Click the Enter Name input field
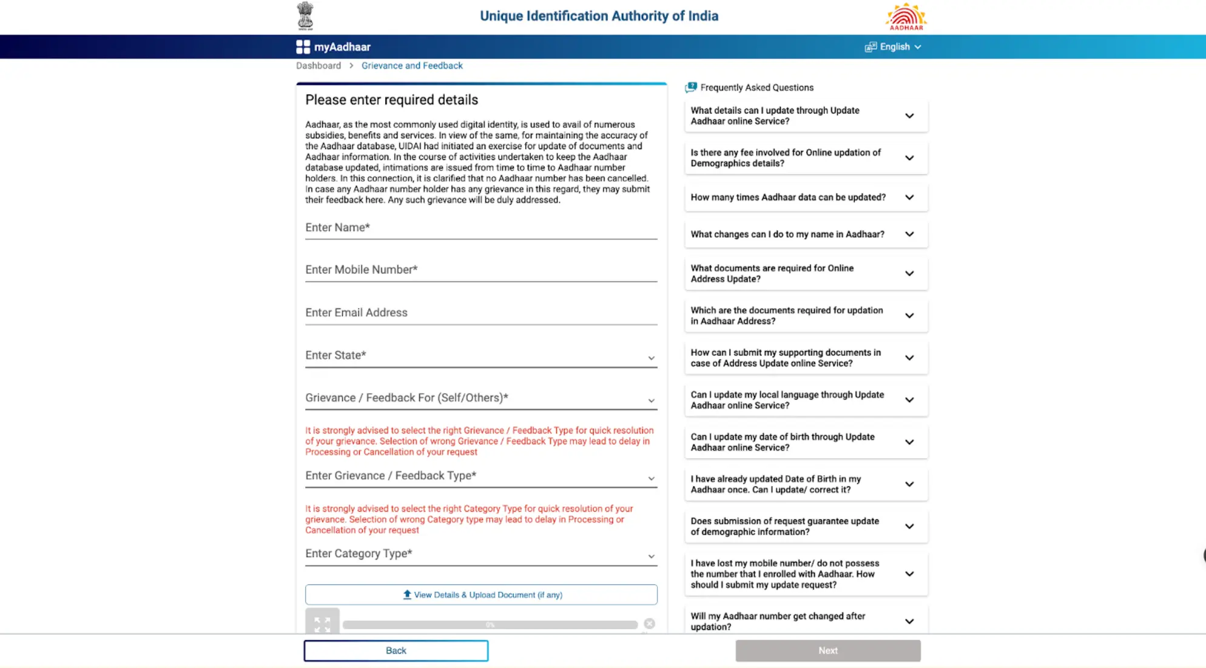 point(482,227)
